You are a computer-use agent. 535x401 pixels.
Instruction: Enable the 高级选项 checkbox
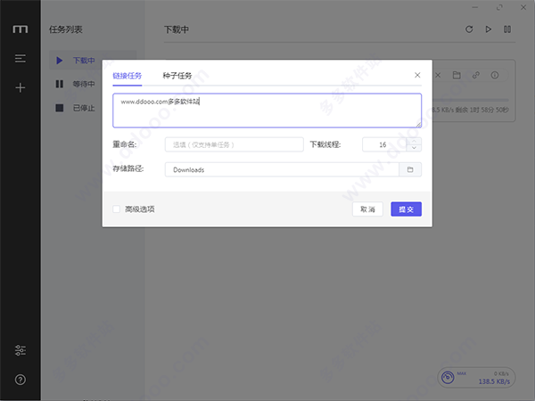[x=116, y=209]
